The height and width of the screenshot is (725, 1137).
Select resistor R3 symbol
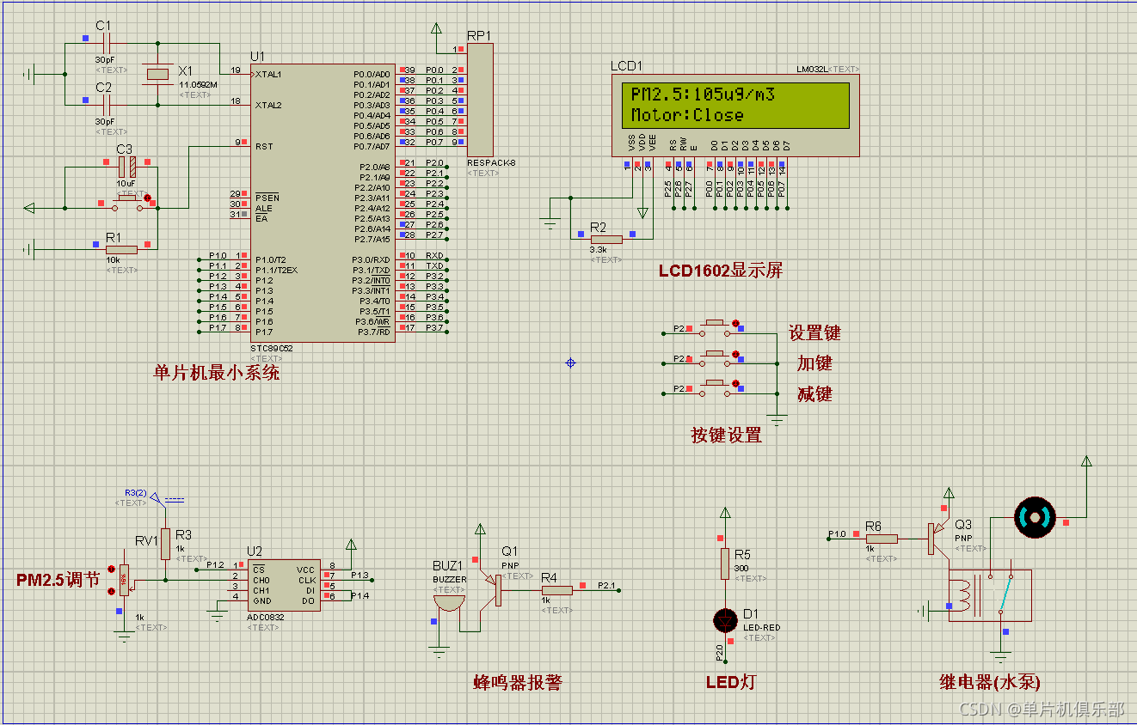(166, 544)
